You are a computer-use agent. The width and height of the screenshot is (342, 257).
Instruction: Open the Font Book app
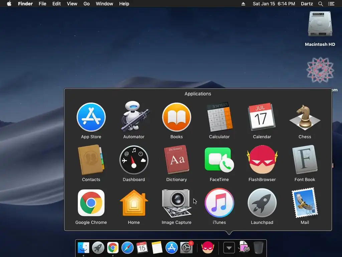pos(305,160)
